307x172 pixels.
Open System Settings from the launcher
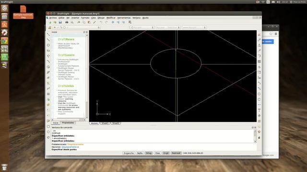(x=4, y=32)
